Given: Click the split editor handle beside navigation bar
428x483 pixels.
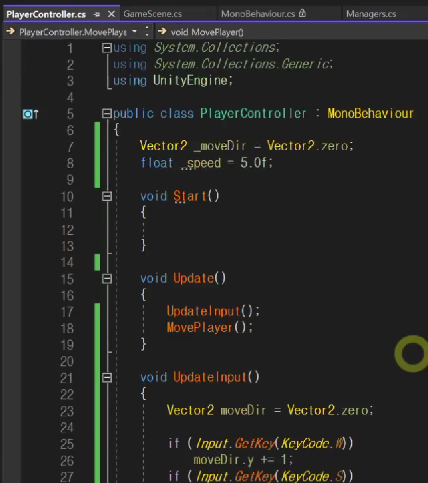Looking at the screenshot, I should coord(147,31).
